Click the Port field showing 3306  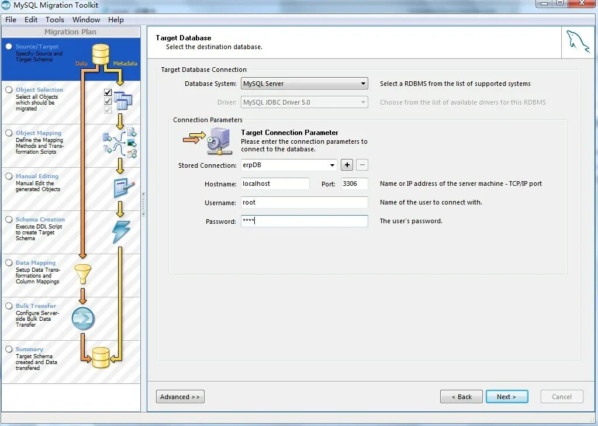click(x=354, y=183)
